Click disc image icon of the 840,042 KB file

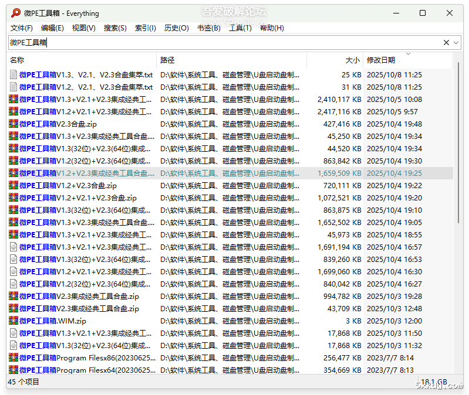pyautogui.click(x=14, y=284)
